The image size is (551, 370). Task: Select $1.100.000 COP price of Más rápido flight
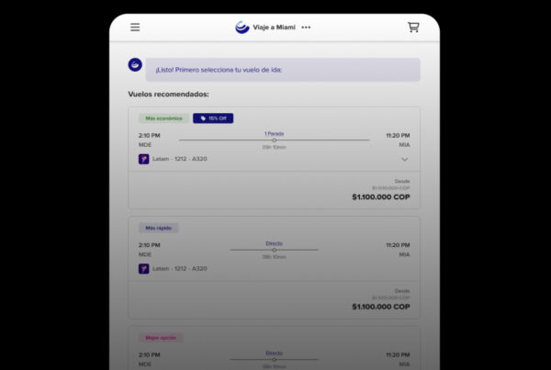381,307
